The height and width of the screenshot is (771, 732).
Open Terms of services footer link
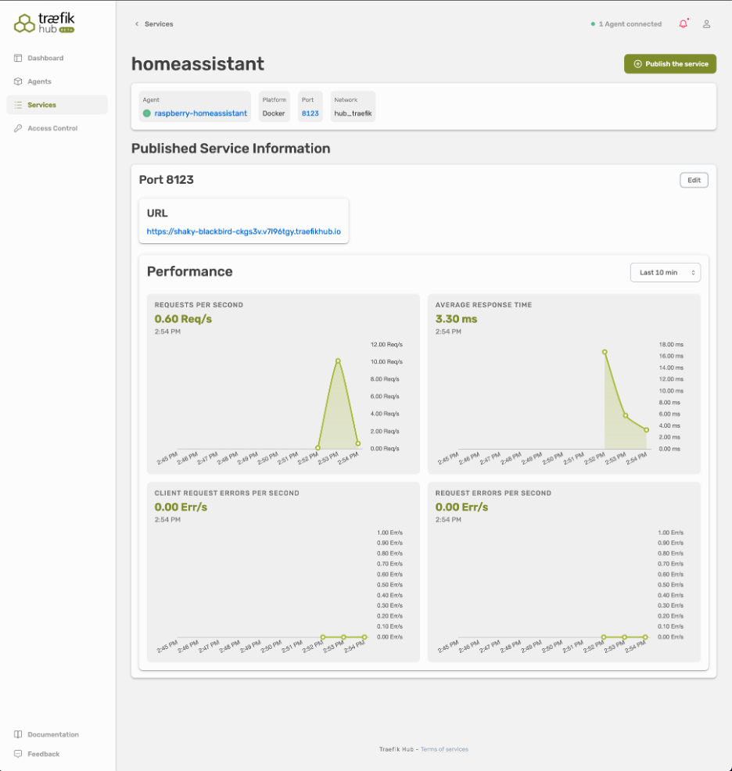click(x=444, y=749)
